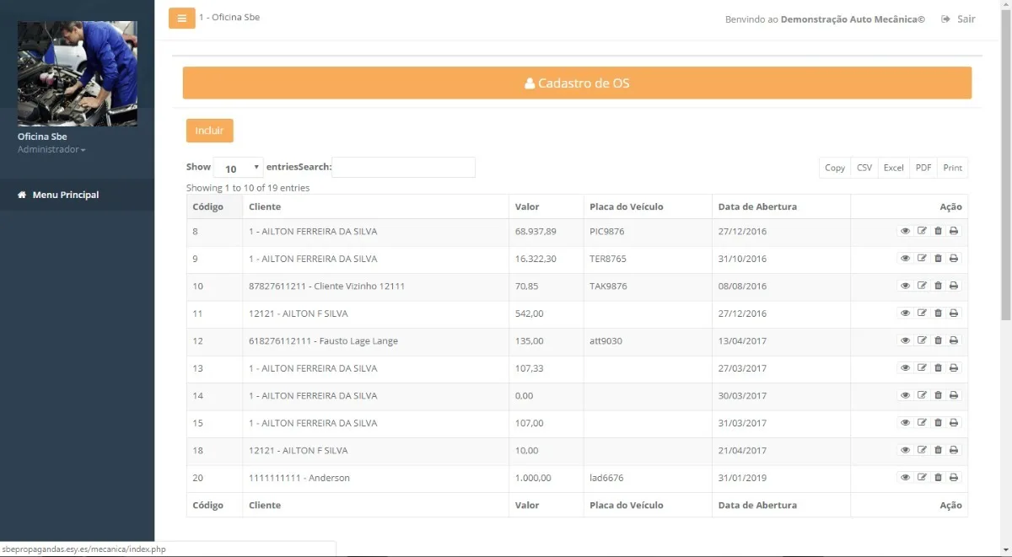Print order 8 using printer icon

click(954, 231)
